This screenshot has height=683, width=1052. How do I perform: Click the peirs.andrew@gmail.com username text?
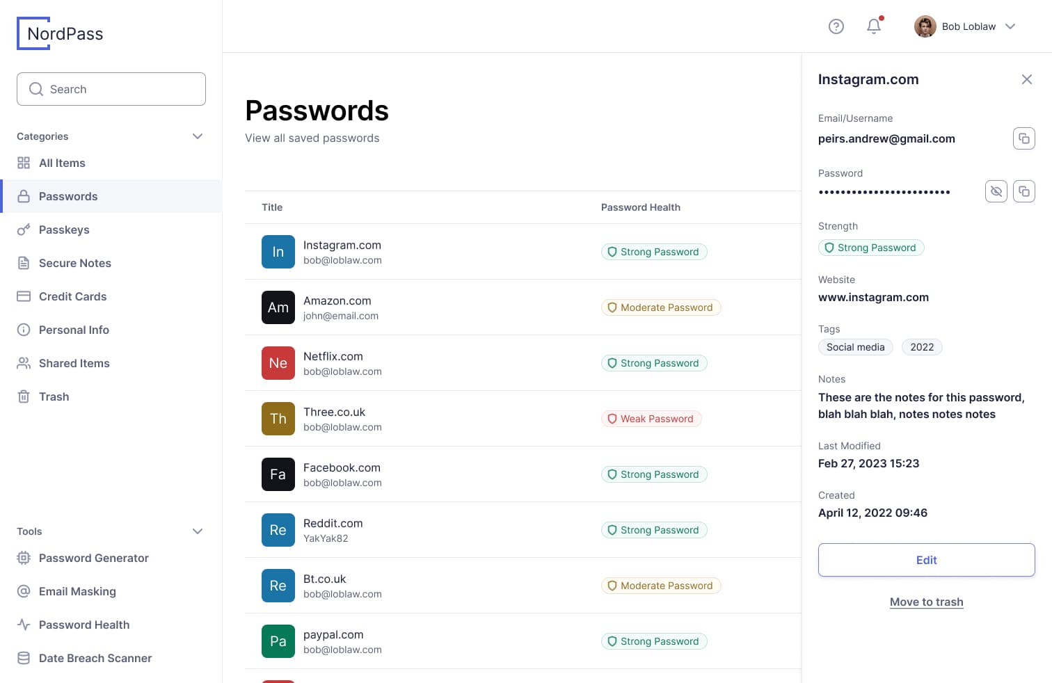(x=886, y=138)
